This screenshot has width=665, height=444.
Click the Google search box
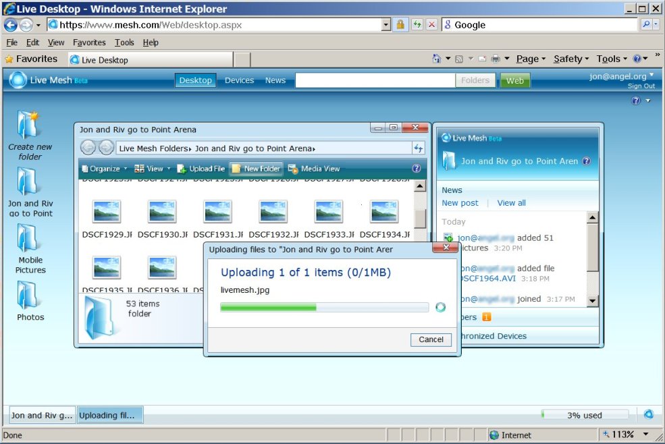coord(539,24)
